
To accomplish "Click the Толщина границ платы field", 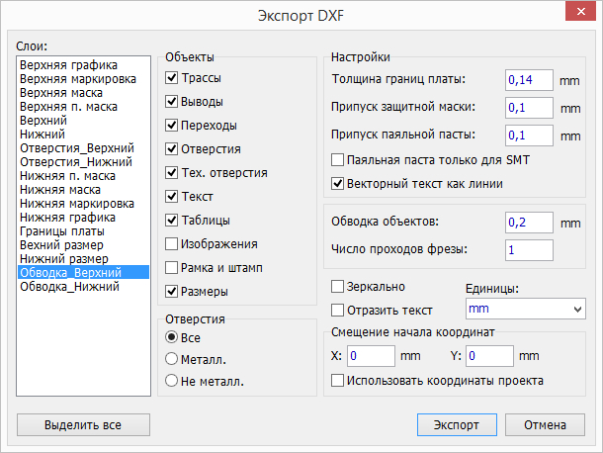I will 529,79.
